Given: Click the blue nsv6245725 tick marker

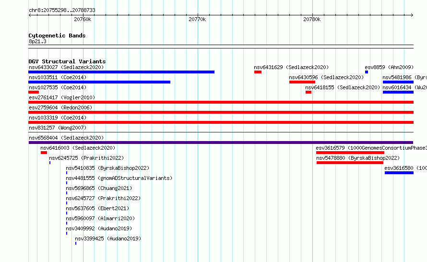Looking at the screenshot, I should click(x=50, y=163).
